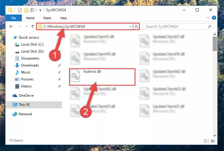Click the scroll up arrow of file list
The image size is (224, 151).
point(215,34)
